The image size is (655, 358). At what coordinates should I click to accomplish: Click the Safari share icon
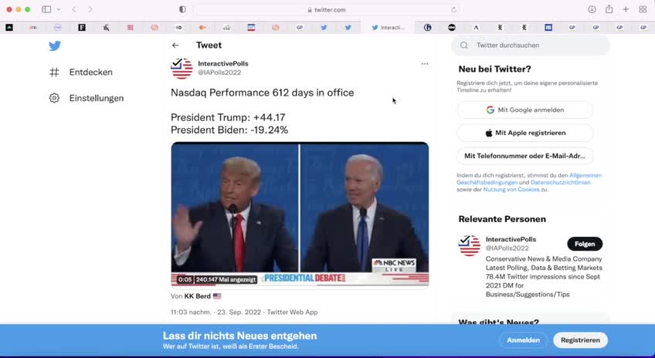coord(609,9)
